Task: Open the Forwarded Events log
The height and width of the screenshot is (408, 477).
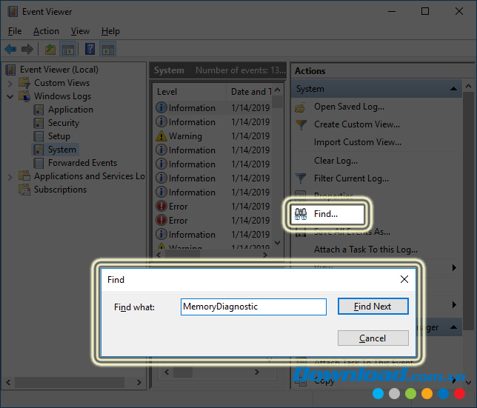Action: pos(82,163)
